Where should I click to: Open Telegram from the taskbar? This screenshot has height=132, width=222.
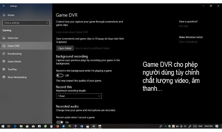[x=63, y=126]
